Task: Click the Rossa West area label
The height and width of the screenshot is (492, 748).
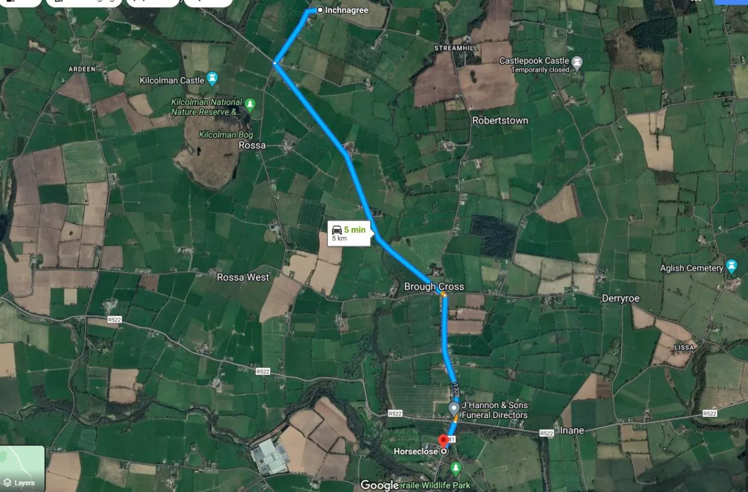Action: pyautogui.click(x=243, y=277)
